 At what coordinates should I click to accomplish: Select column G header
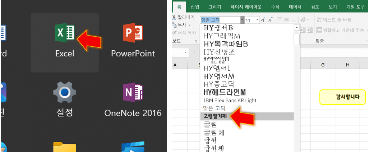323,65
